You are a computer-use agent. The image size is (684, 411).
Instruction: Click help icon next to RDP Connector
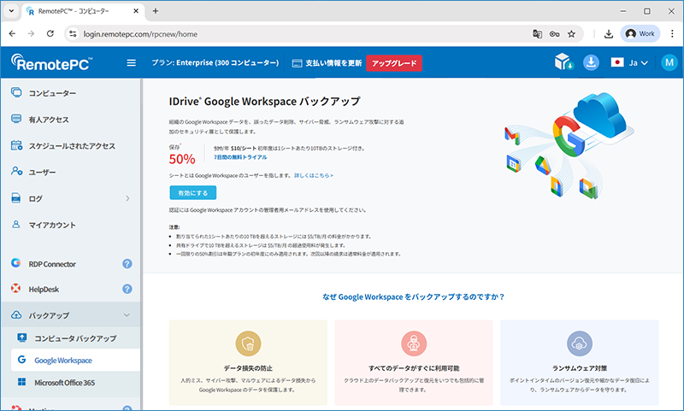coord(127,264)
